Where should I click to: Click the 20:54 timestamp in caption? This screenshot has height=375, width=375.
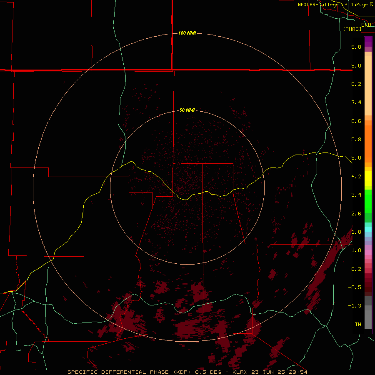tap(298, 372)
